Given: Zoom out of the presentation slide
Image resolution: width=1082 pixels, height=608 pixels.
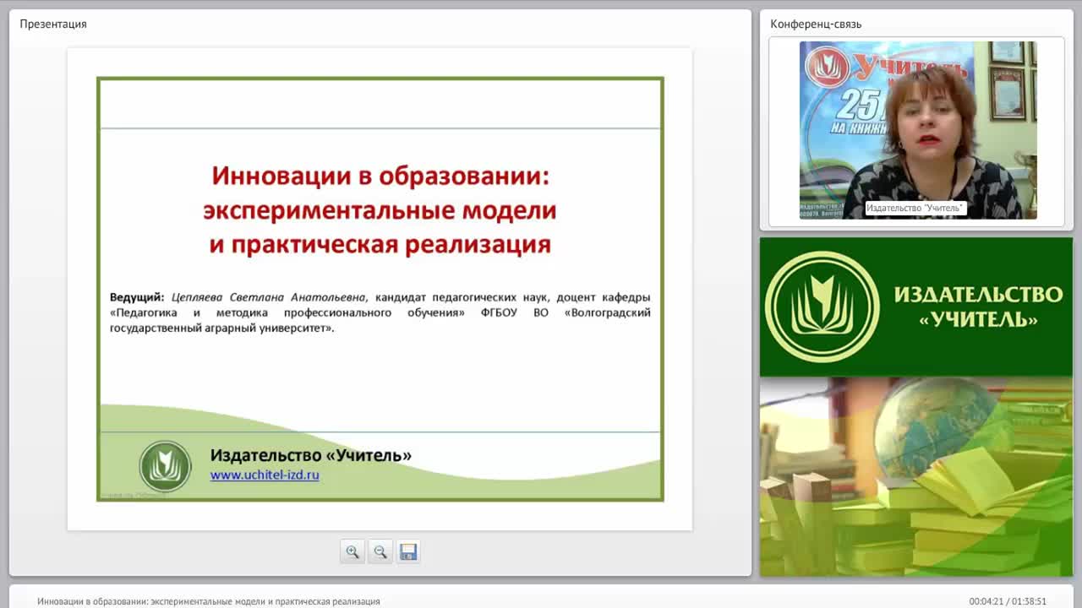Looking at the screenshot, I should [x=380, y=551].
